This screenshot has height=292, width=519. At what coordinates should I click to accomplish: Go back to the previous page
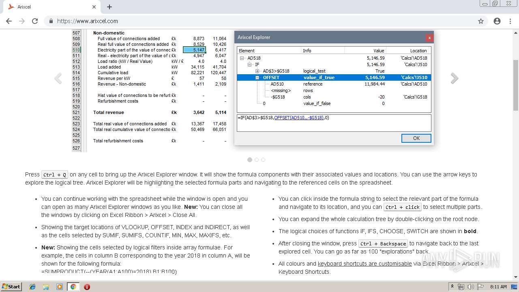point(9,21)
